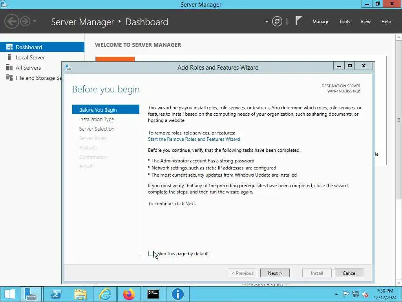This screenshot has height=302, width=402.
Task: Click 'To continue, click Next.' text
Action: click(x=172, y=204)
